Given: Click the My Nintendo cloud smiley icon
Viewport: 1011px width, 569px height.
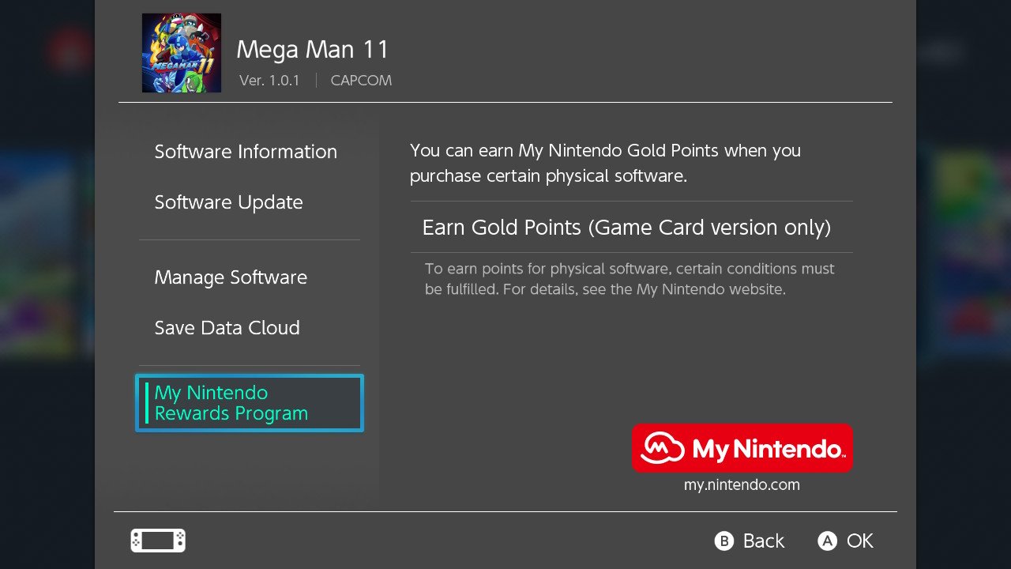Looking at the screenshot, I should (662, 448).
